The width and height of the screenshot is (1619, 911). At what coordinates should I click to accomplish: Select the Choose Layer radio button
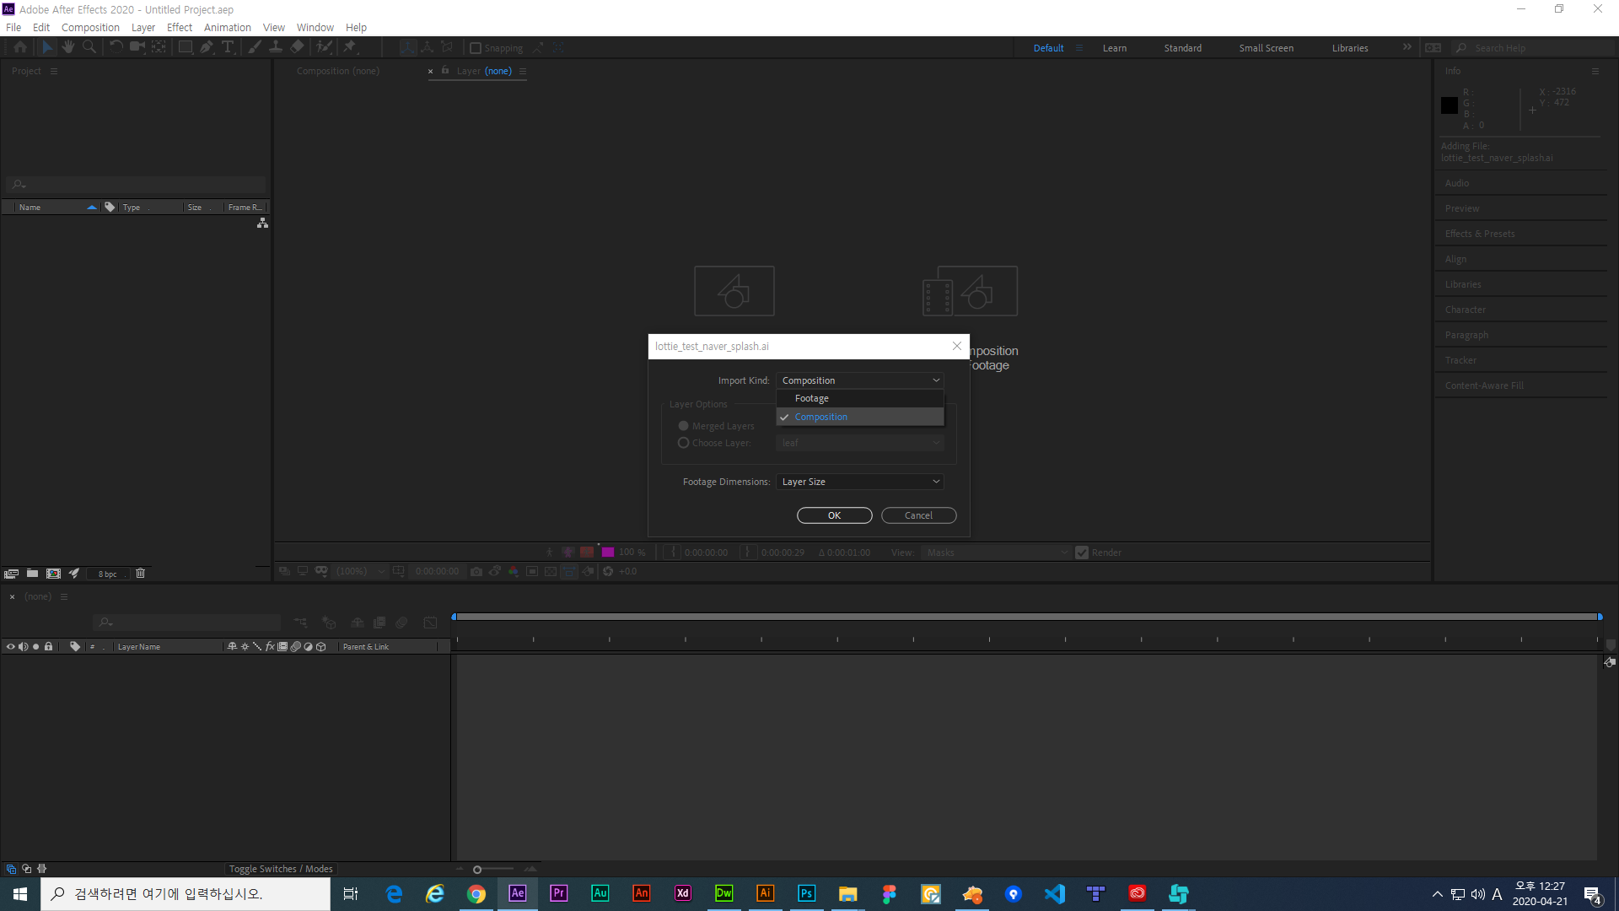(684, 443)
